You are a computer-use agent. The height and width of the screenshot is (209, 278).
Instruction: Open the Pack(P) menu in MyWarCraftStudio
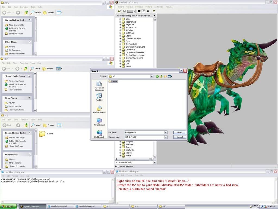tap(149, 7)
